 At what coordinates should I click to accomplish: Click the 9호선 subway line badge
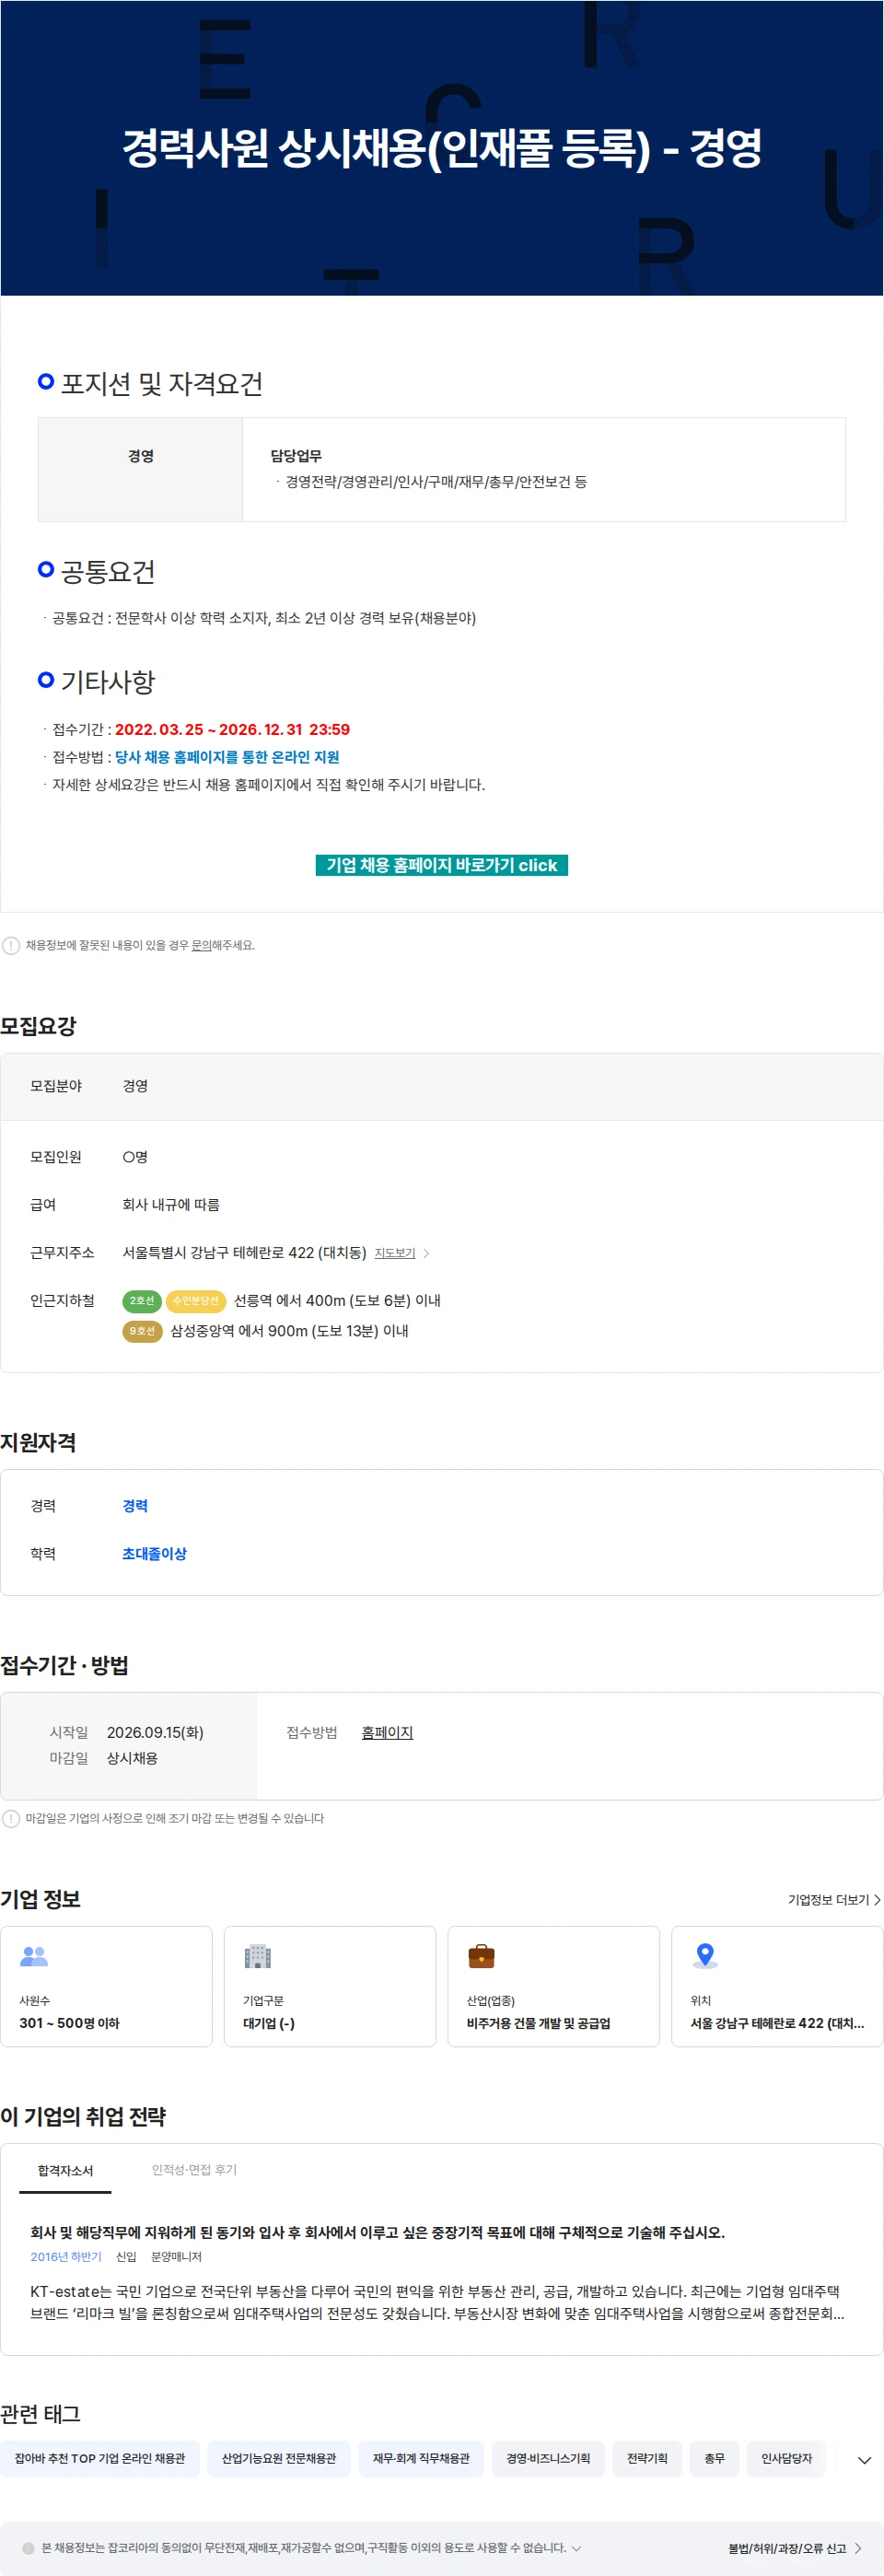pos(142,1331)
